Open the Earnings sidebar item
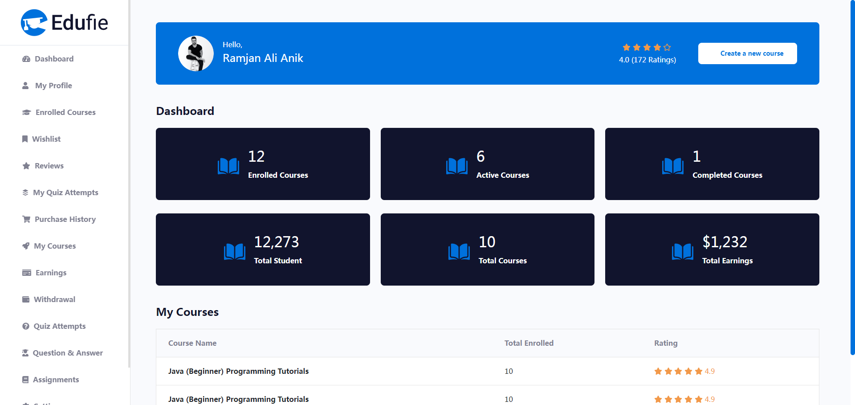The width and height of the screenshot is (855, 405). [x=51, y=273]
